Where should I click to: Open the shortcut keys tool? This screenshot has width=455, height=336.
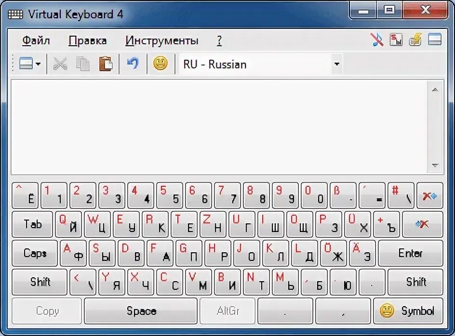pos(397,39)
